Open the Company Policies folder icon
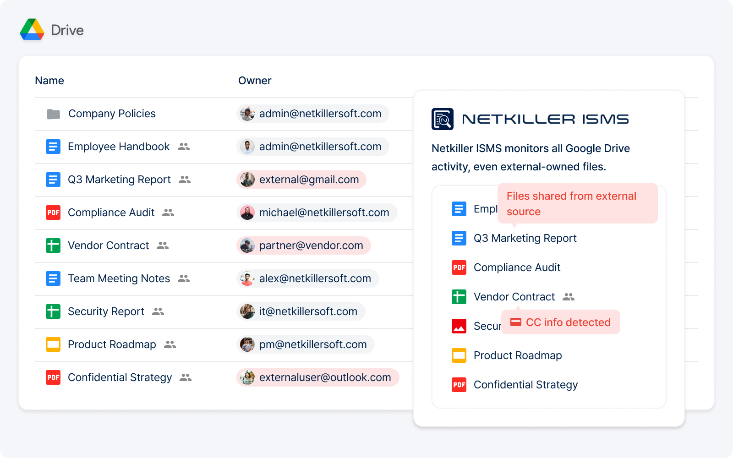The image size is (733, 458). [x=53, y=114]
